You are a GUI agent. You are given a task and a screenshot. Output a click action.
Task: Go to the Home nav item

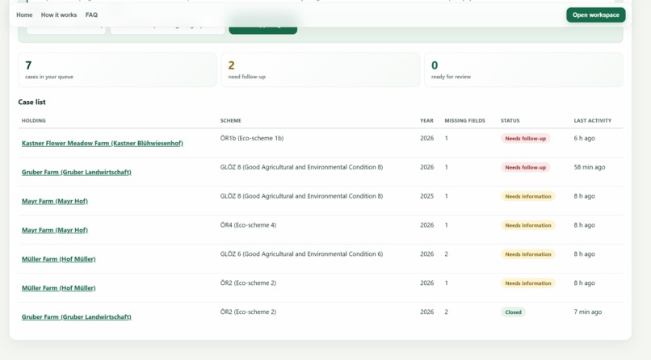point(24,15)
